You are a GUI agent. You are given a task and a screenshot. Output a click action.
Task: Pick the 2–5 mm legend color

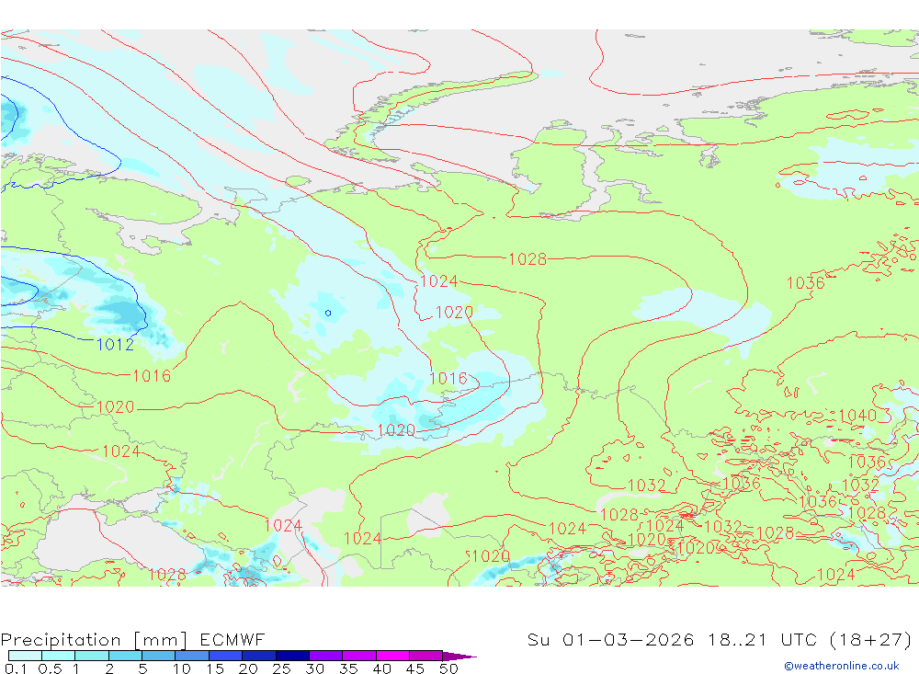pos(125,656)
